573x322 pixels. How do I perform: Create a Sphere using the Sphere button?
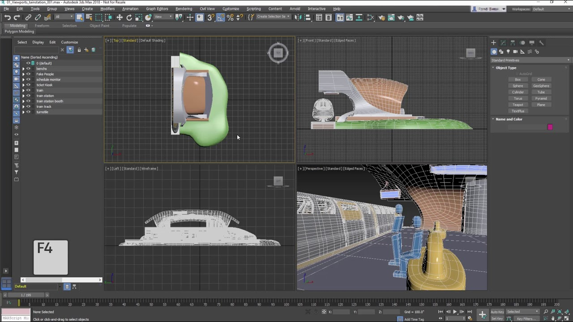517,86
